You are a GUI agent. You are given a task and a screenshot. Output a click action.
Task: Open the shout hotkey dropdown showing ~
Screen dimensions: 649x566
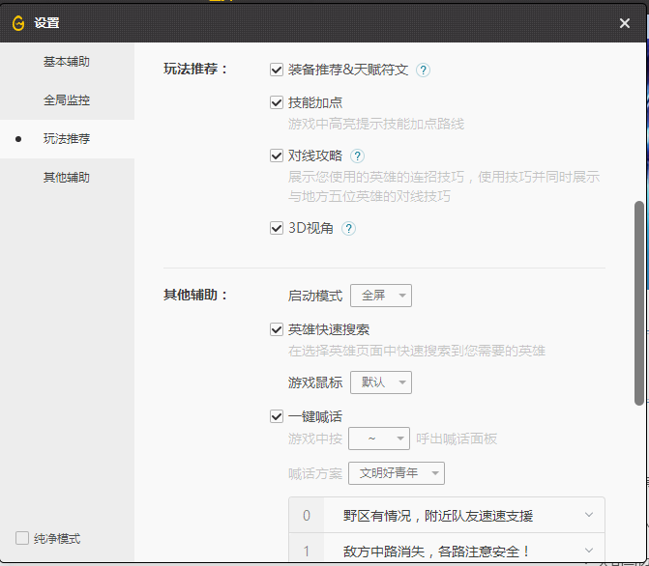[x=380, y=439]
